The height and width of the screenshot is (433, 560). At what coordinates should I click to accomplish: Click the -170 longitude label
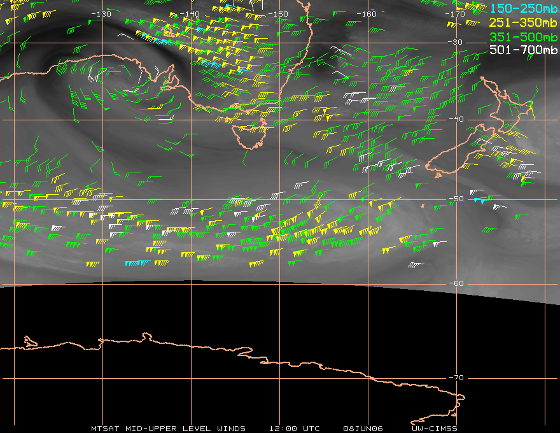point(455,14)
